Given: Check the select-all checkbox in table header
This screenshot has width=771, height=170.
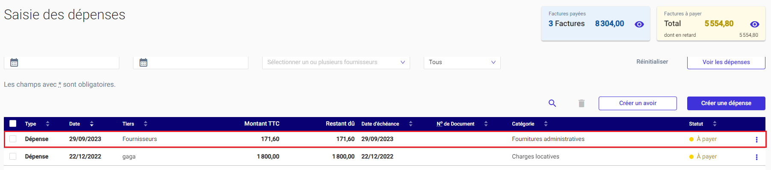Looking at the screenshot, I should (x=13, y=123).
